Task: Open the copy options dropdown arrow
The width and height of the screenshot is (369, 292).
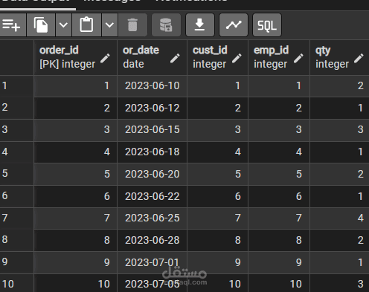Action: pyautogui.click(x=63, y=25)
